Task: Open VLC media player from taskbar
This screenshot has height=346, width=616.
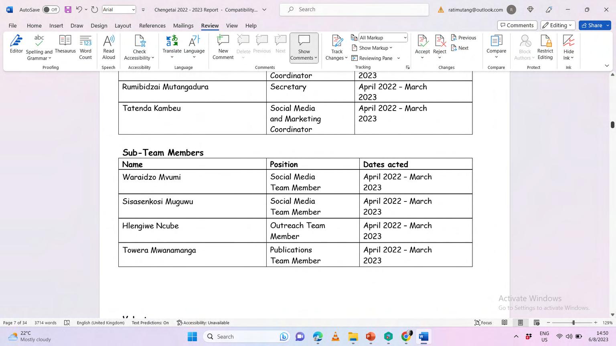Action: point(335,337)
